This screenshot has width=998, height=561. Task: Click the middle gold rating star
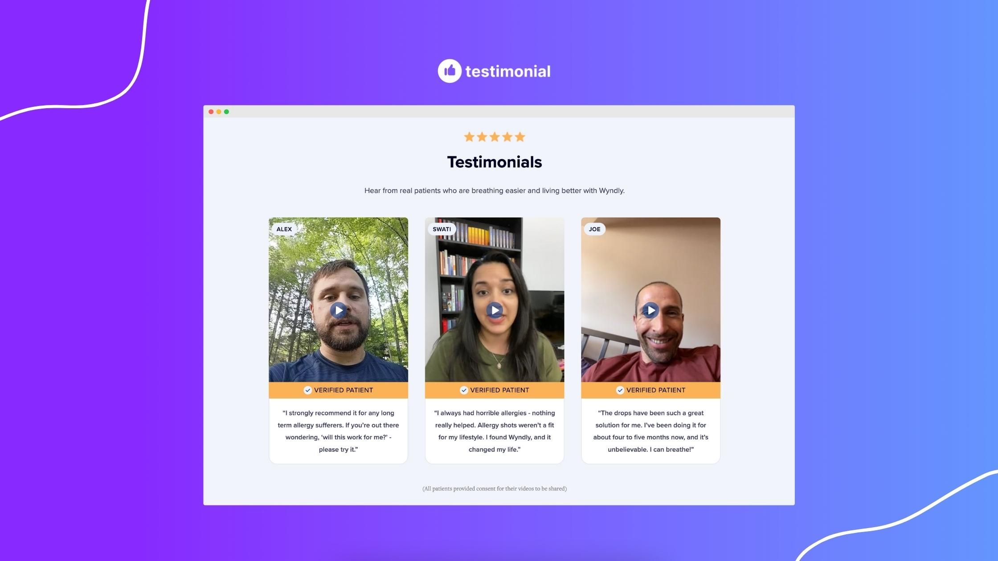click(495, 137)
